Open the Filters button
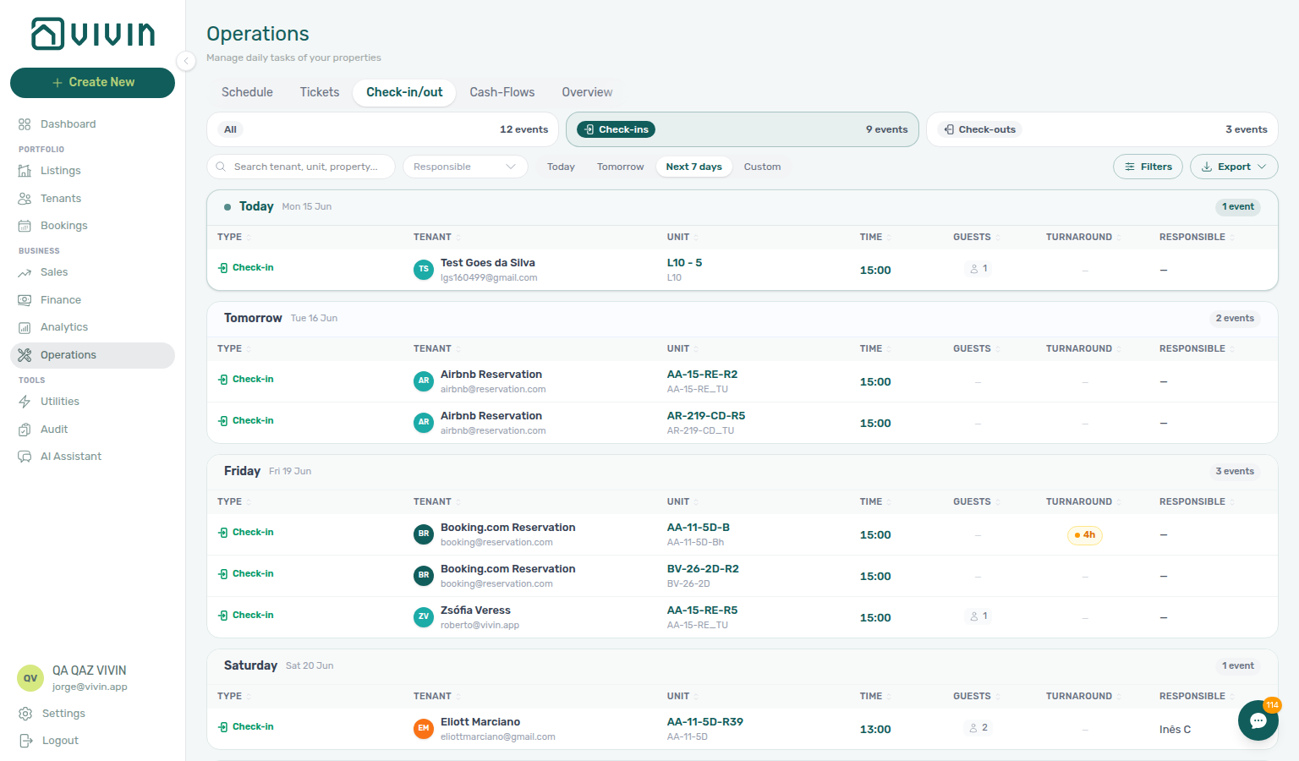1299x761 pixels. tap(1148, 167)
